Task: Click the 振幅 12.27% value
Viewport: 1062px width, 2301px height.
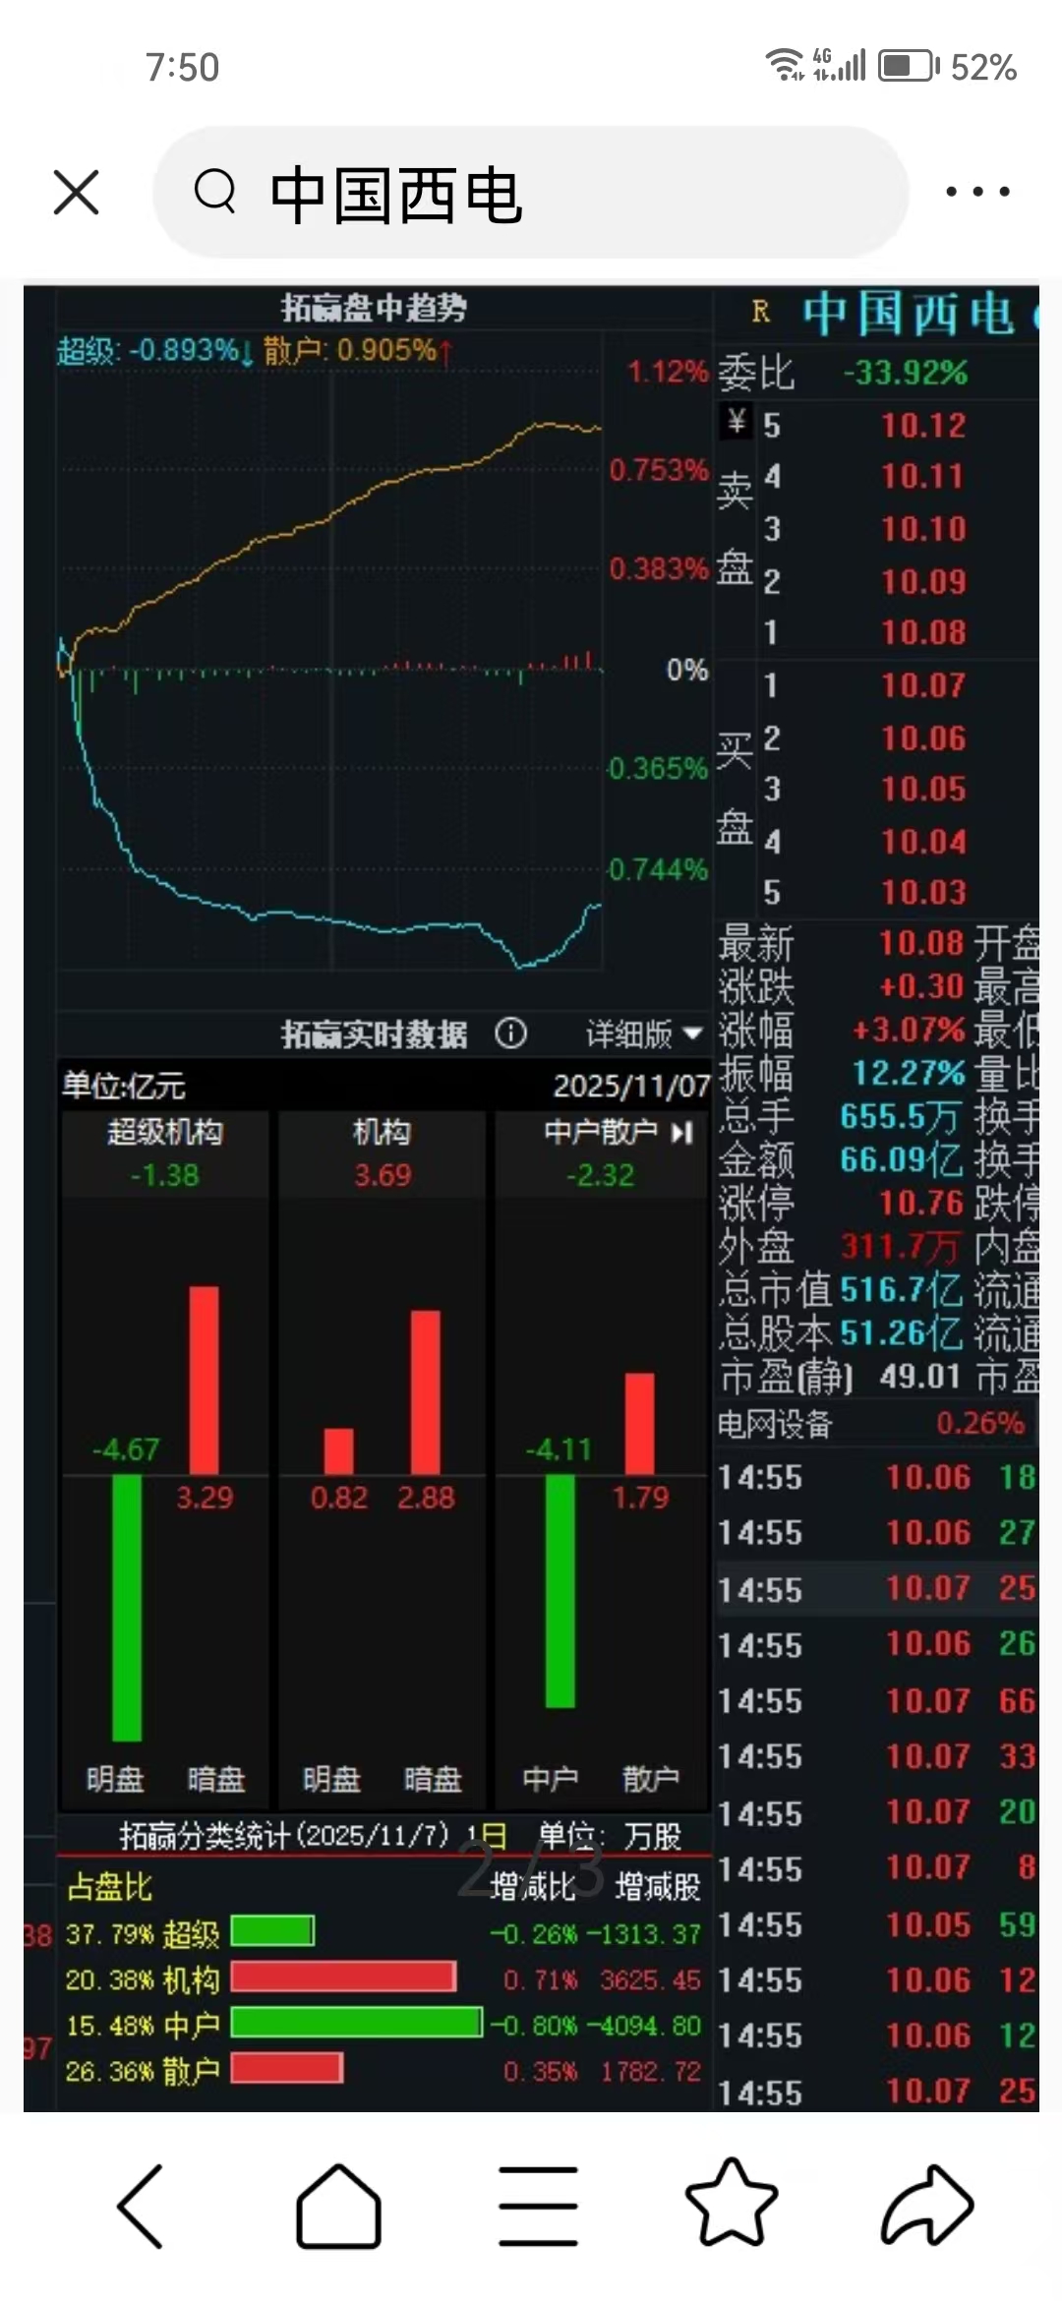Action: pyautogui.click(x=909, y=1073)
